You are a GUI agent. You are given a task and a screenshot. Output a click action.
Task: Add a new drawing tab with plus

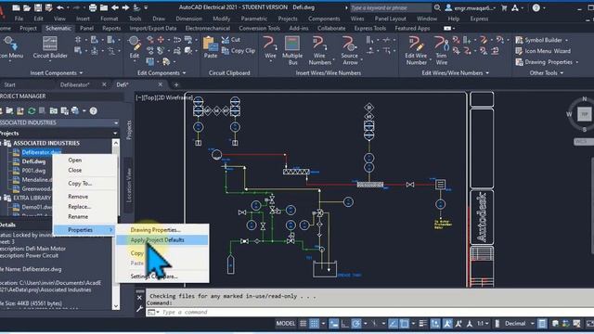(x=175, y=84)
